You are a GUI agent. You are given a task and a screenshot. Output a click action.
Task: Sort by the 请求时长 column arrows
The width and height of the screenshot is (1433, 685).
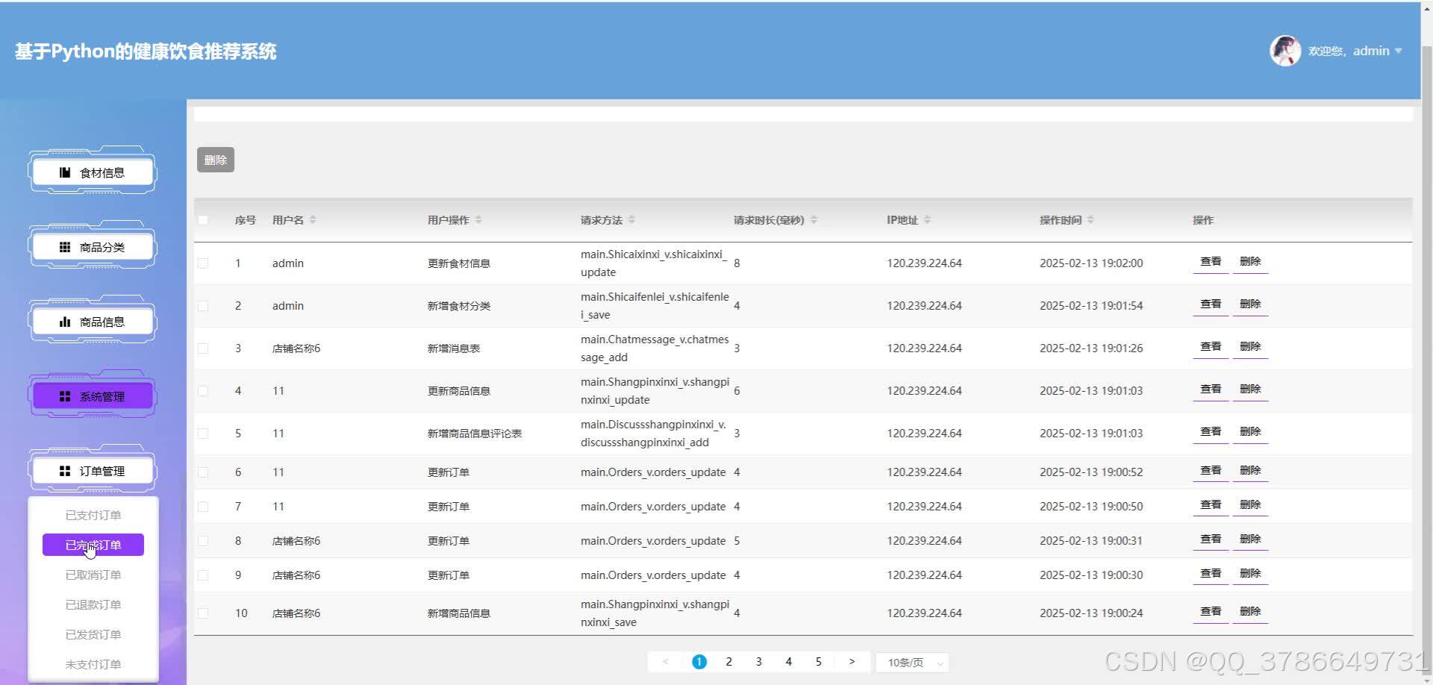pos(814,220)
